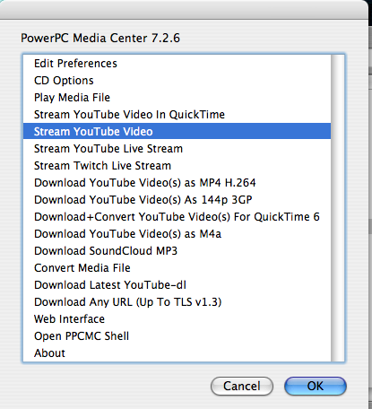Pick Convert Media File entry

coord(177,268)
